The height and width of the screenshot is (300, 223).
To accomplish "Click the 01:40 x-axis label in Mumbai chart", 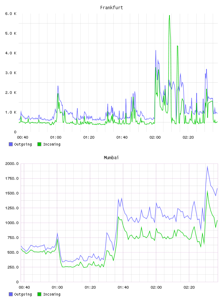I will tap(123, 287).
